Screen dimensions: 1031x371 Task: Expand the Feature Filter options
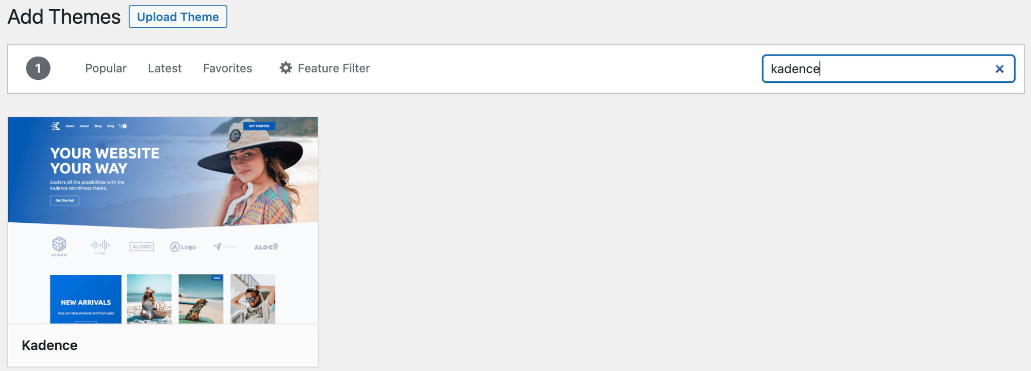point(325,68)
